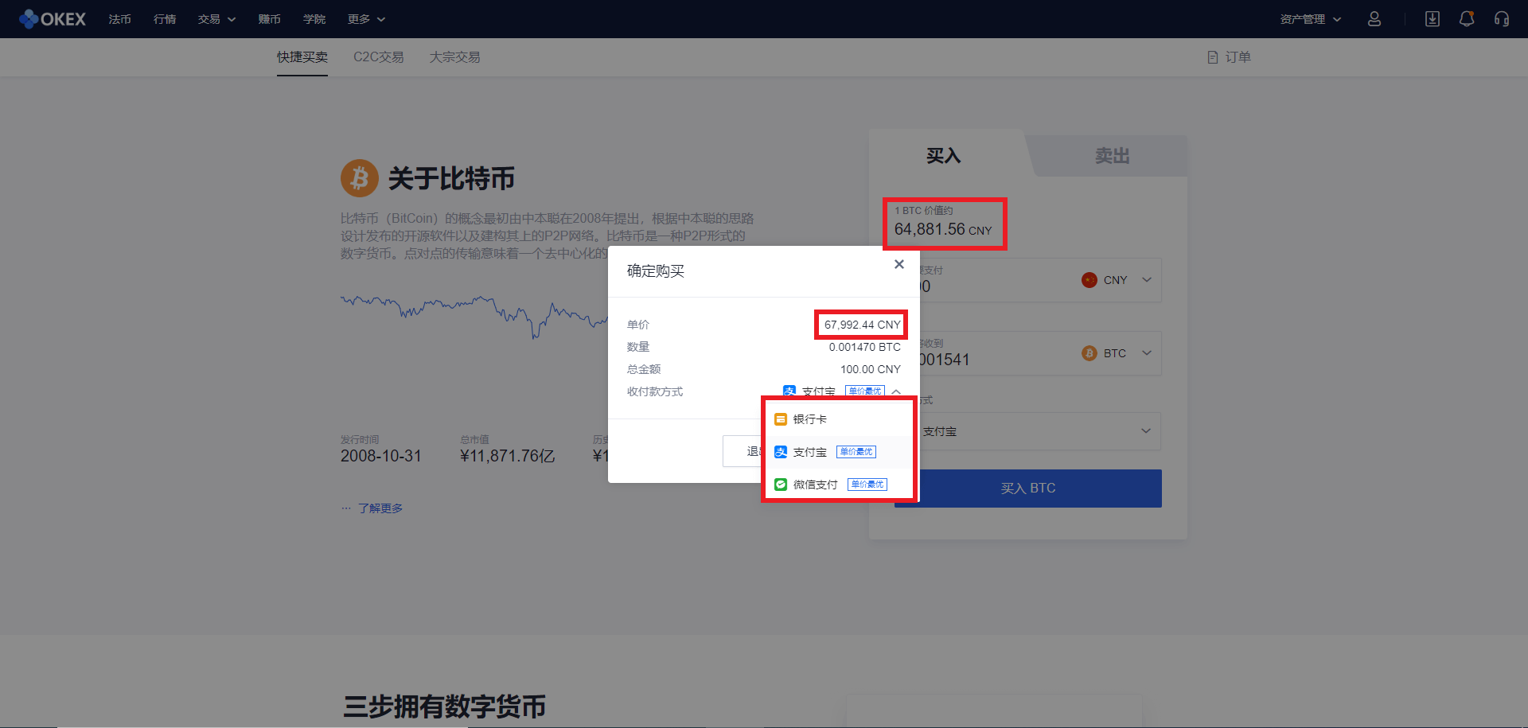Screen dimensions: 1528x728
Task: Close the 确定购买 dialog
Action: tap(899, 264)
